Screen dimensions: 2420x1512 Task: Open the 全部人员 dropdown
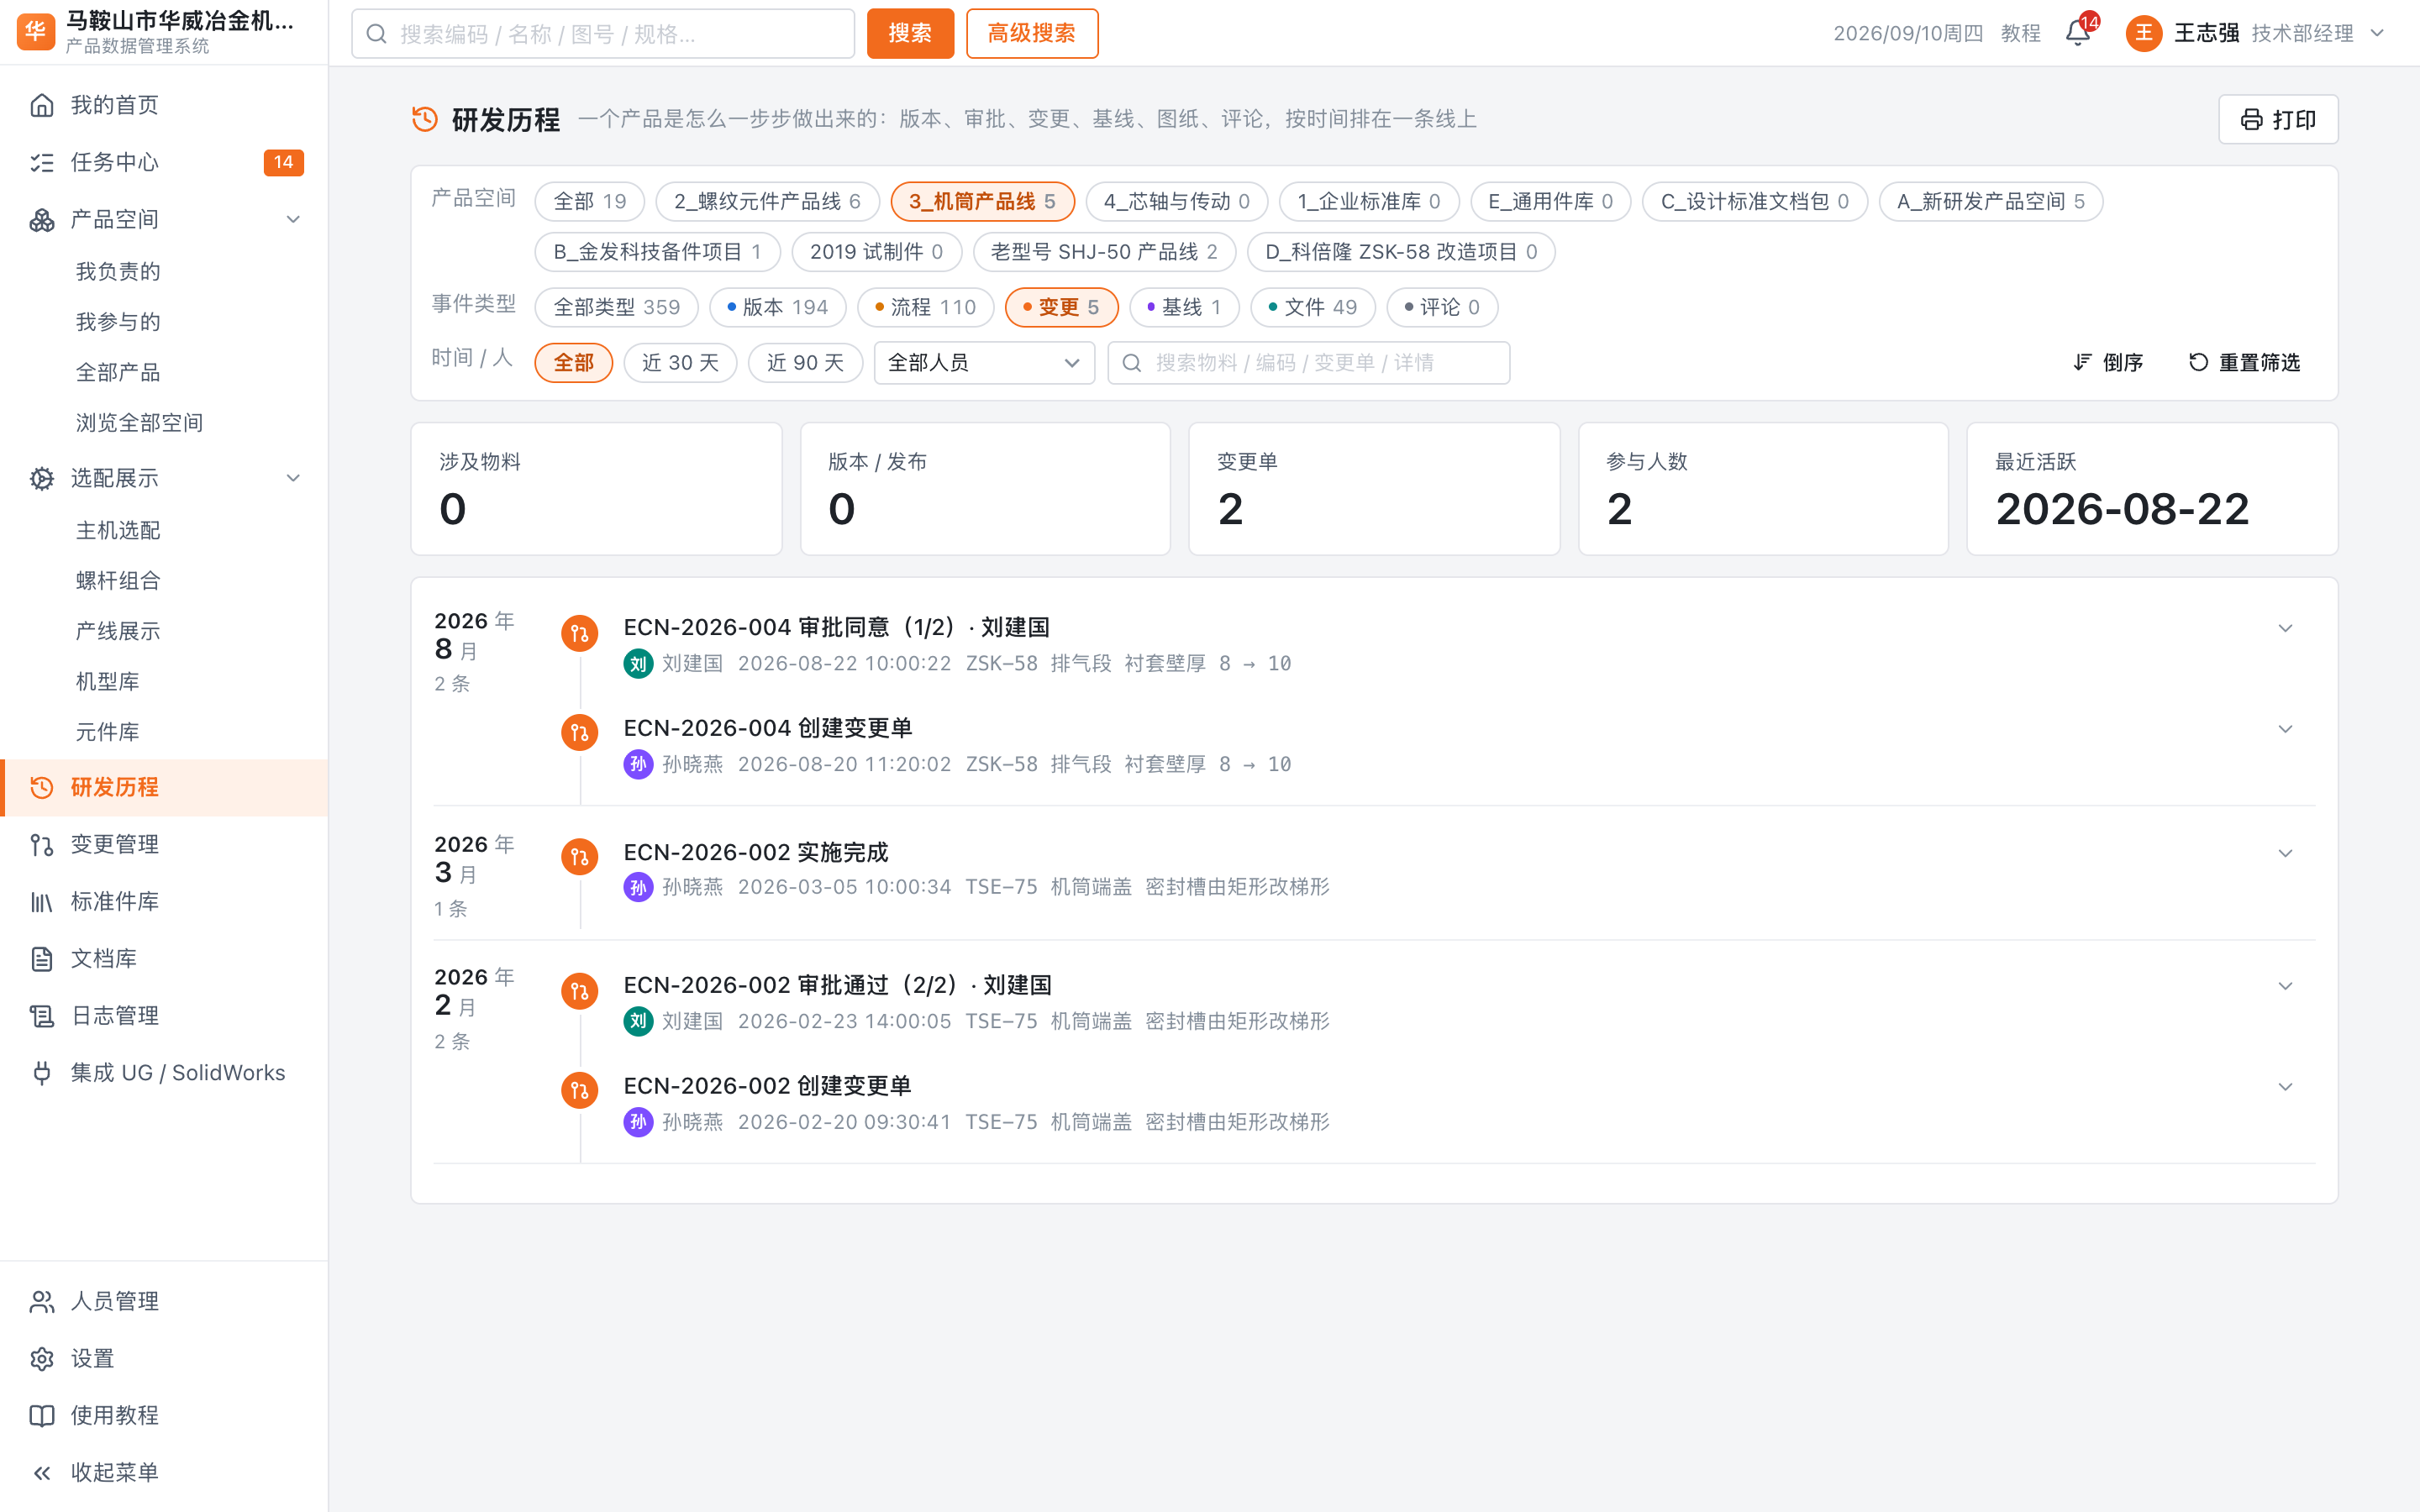coord(984,362)
